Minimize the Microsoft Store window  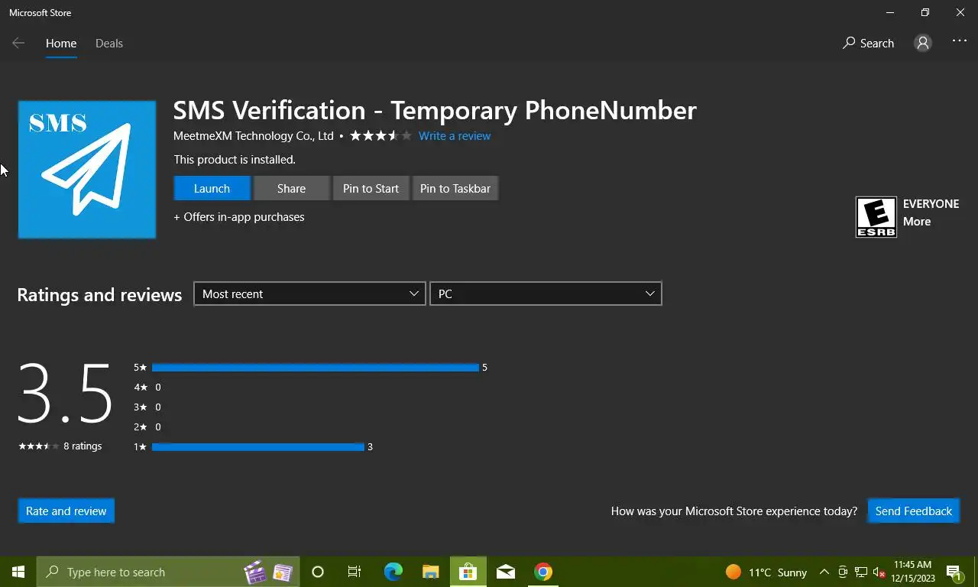(890, 12)
